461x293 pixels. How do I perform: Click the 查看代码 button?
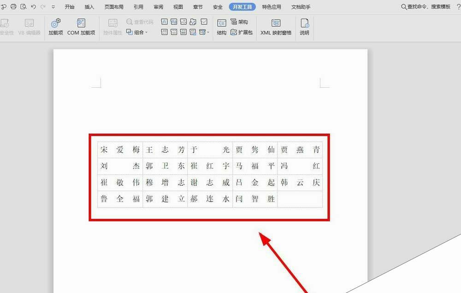(x=140, y=22)
